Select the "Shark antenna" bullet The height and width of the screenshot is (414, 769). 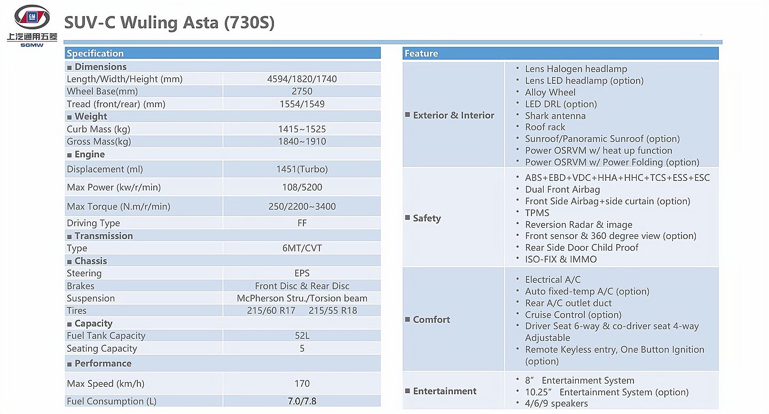[555, 116]
